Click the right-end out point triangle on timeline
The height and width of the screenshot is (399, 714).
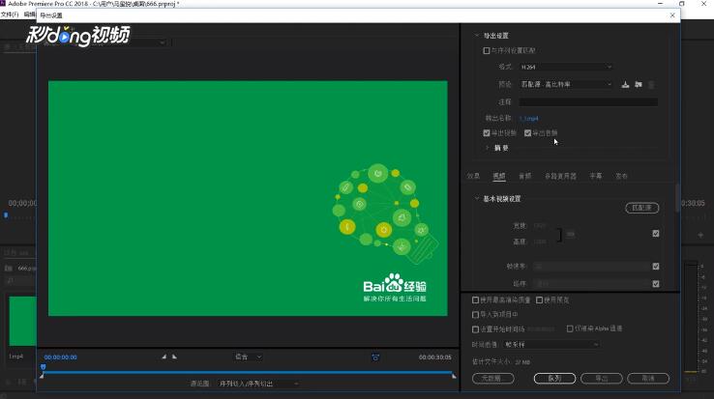click(454, 376)
